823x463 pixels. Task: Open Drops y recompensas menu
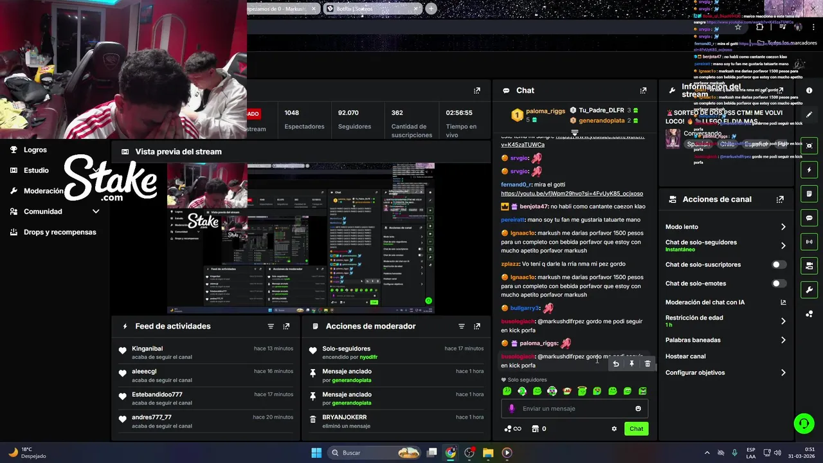coord(60,232)
